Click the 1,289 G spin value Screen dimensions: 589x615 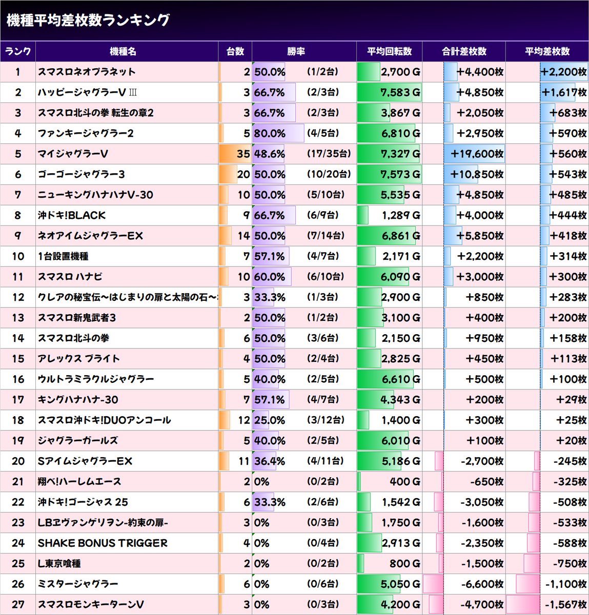pyautogui.click(x=401, y=215)
